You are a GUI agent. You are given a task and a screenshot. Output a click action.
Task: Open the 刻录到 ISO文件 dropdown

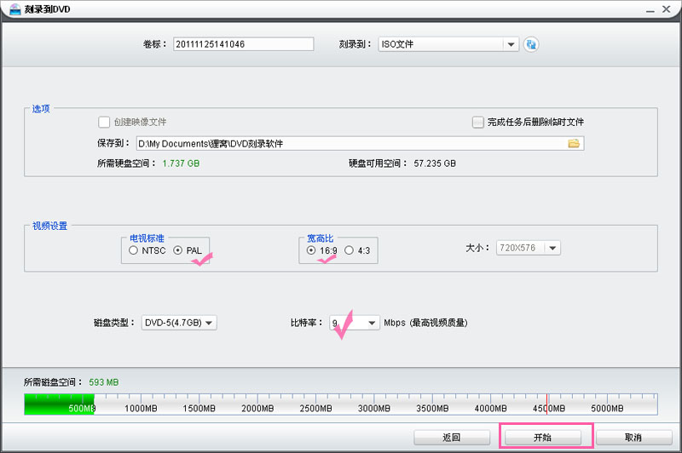(x=448, y=44)
